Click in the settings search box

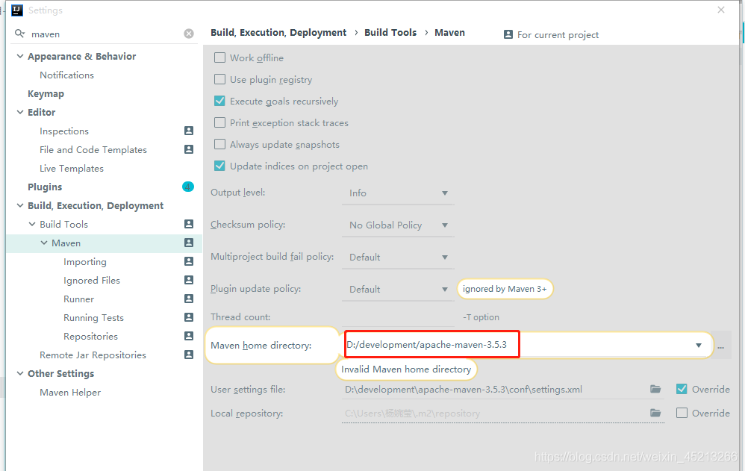tap(105, 34)
